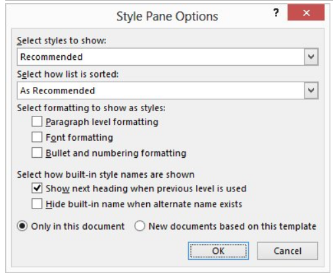Screen dimensions: 333x277
Task: Enable Hide built-in name when alternate name exists
Action: (x=37, y=204)
